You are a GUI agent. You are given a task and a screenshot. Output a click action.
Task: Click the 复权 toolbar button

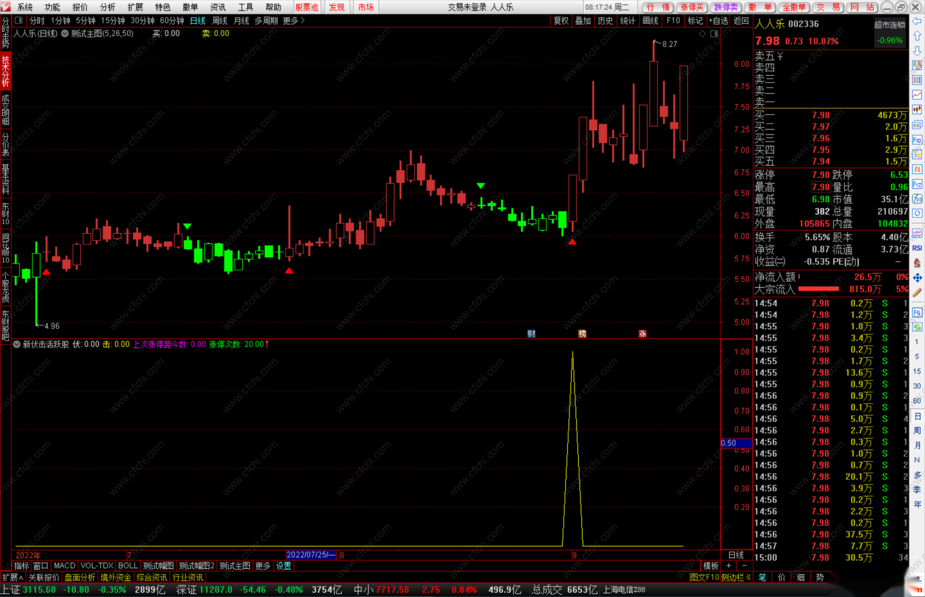coord(561,20)
